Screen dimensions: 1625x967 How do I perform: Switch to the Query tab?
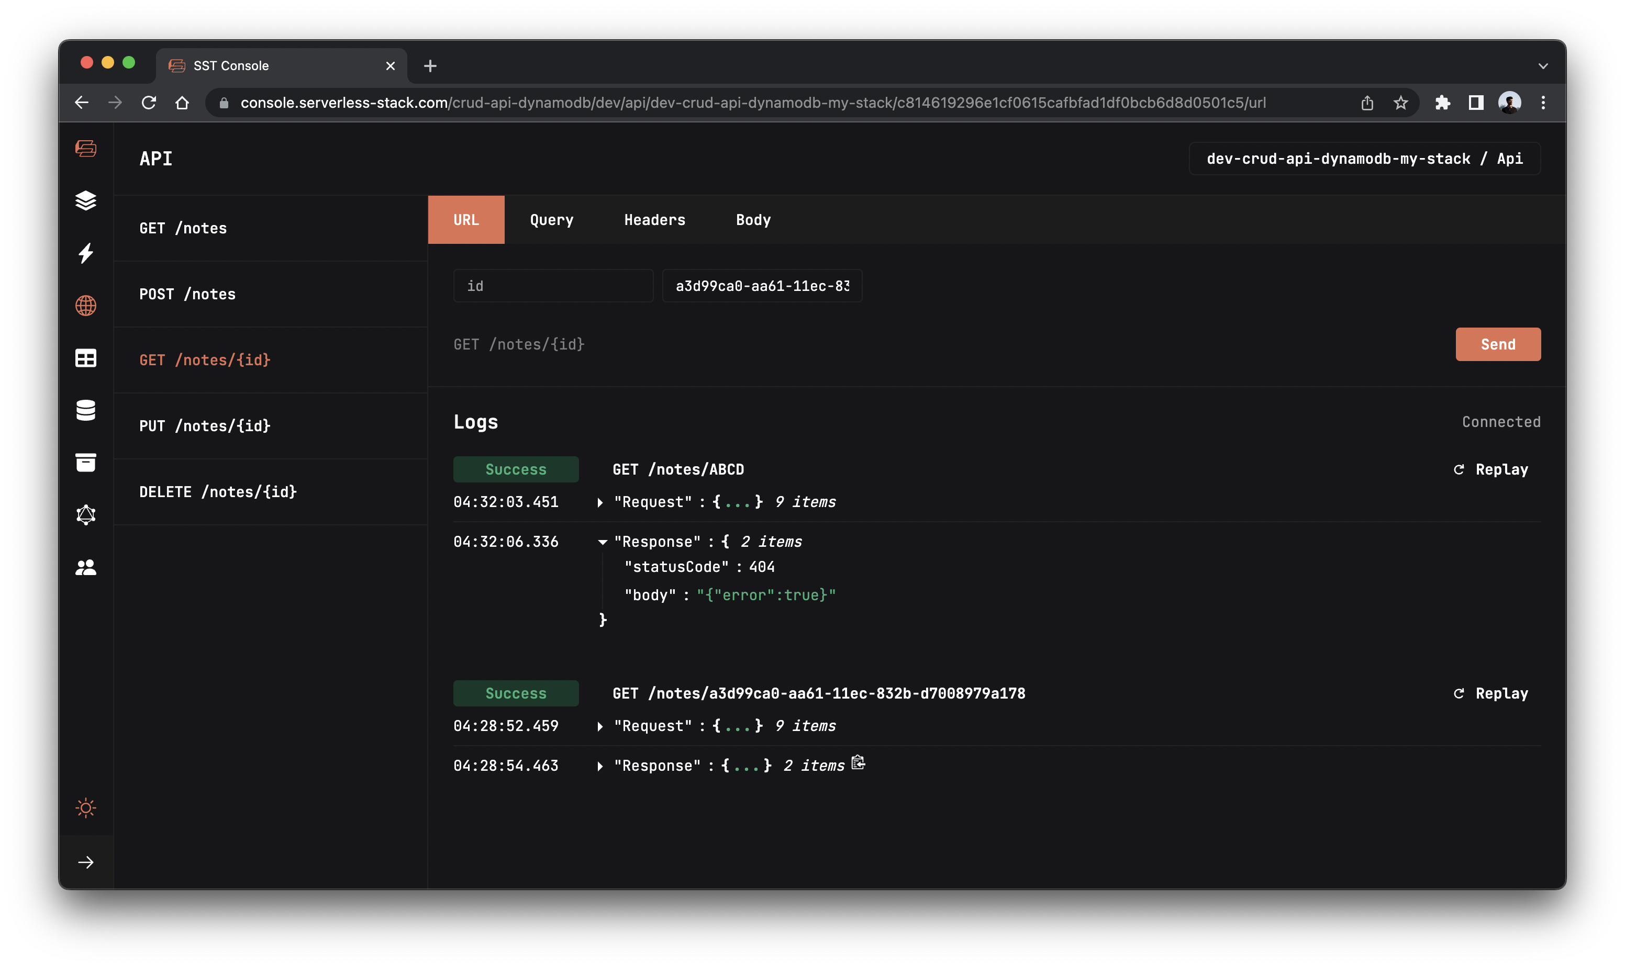click(x=551, y=219)
